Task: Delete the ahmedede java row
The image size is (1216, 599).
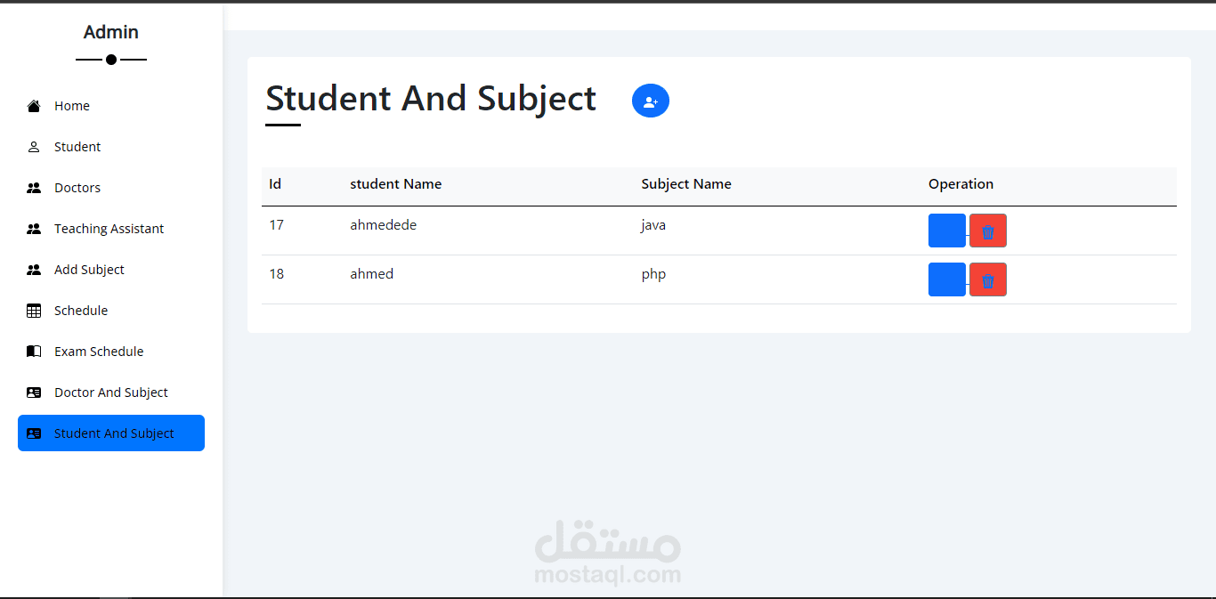Action: [987, 231]
